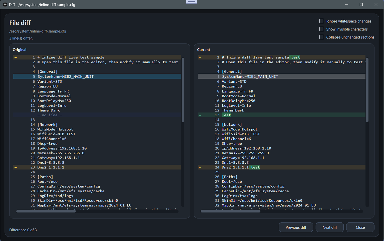Click the tilde marker on Original line 23
The height and width of the screenshot is (241, 384).
click(16, 167)
